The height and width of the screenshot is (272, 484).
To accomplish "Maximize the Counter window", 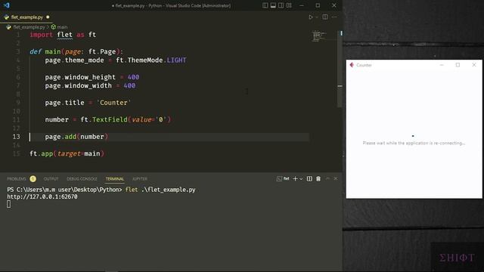I will point(458,65).
